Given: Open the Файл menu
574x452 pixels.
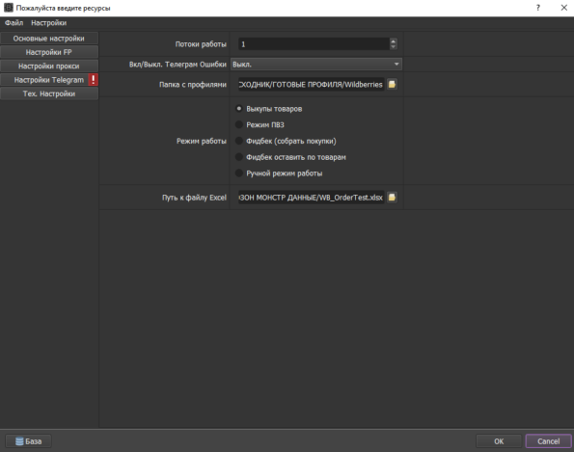Looking at the screenshot, I should click(x=14, y=23).
